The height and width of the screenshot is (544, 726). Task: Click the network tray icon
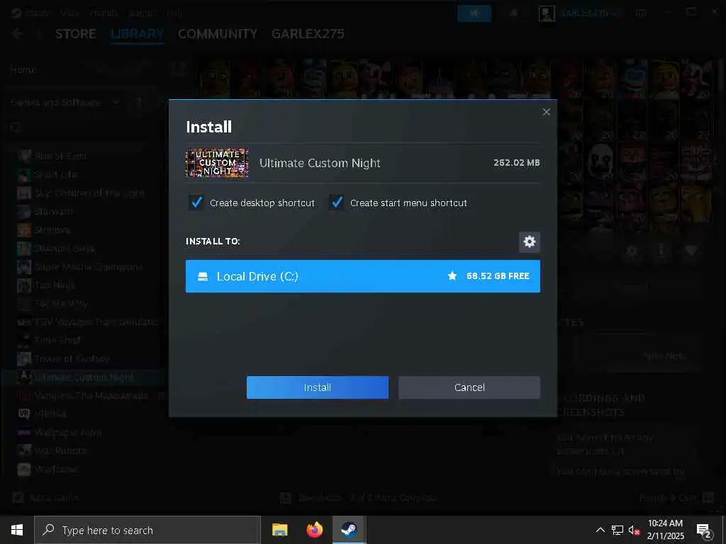618,530
